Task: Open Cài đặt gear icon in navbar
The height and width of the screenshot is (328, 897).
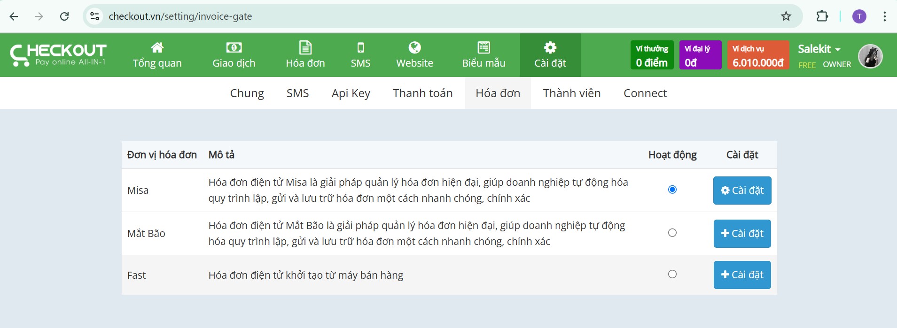Action: click(550, 47)
